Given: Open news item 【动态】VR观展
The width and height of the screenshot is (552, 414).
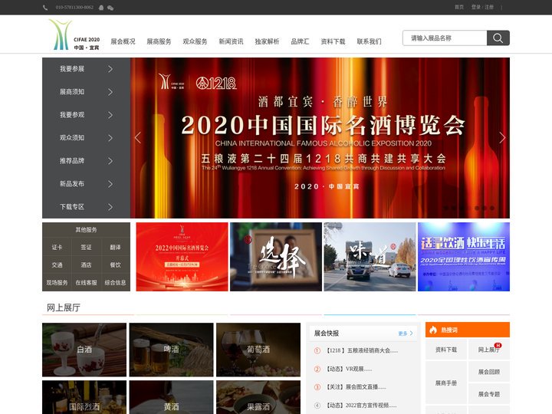Looking at the screenshot, I should (349, 369).
